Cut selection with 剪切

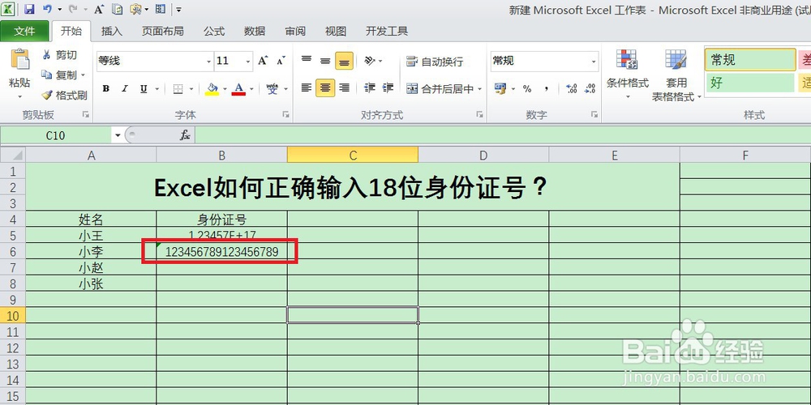tap(59, 55)
